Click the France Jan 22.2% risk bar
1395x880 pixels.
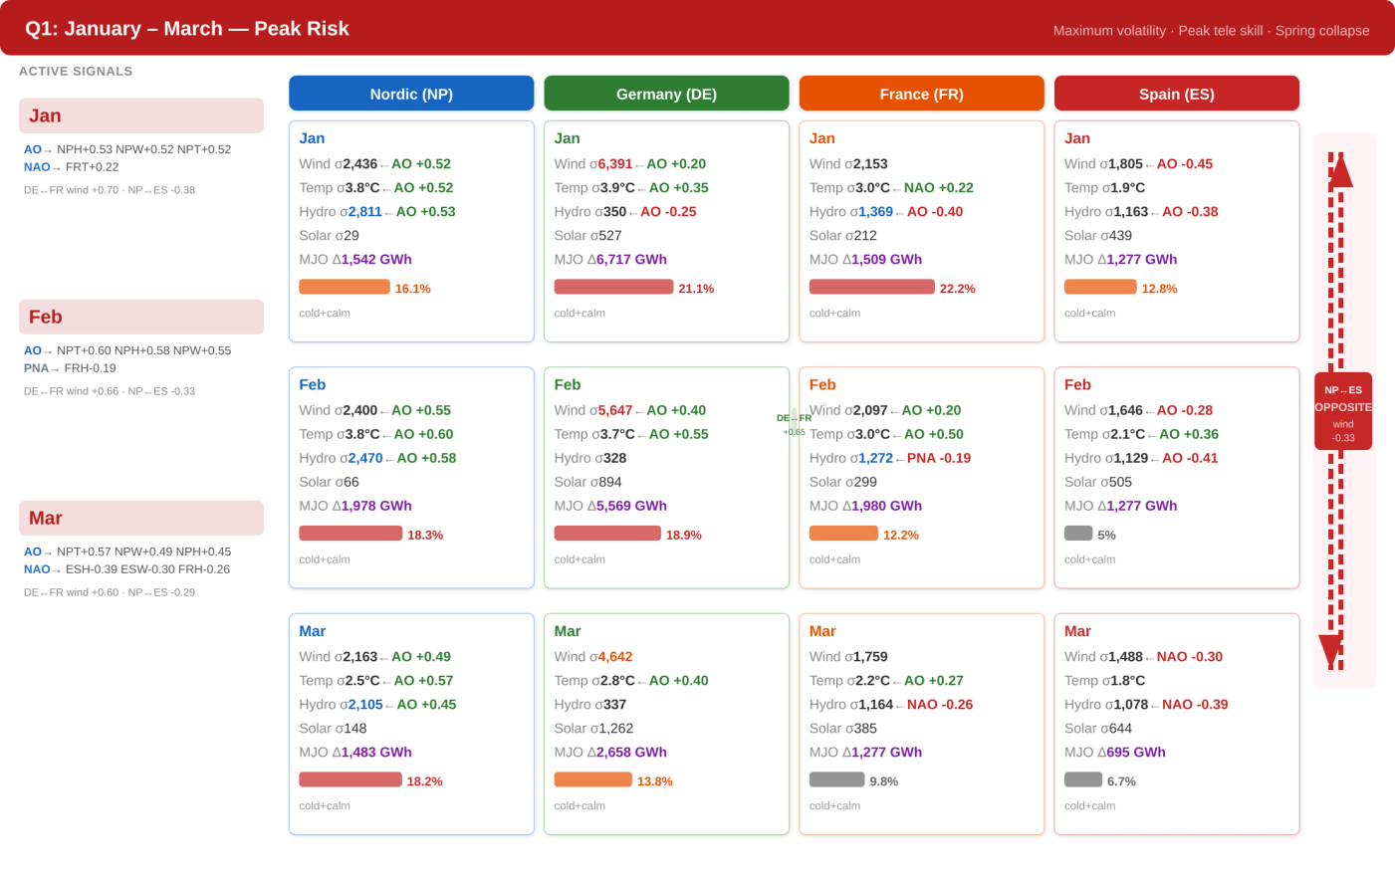872,287
